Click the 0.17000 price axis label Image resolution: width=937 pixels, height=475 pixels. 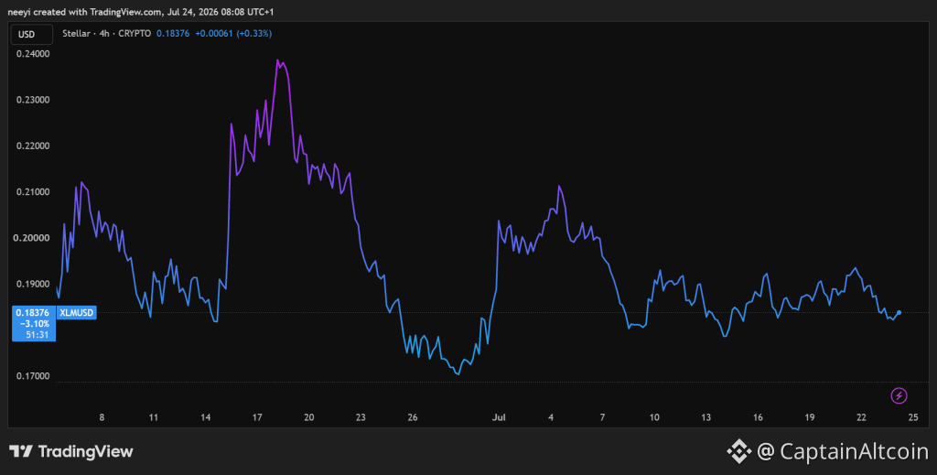coord(33,377)
